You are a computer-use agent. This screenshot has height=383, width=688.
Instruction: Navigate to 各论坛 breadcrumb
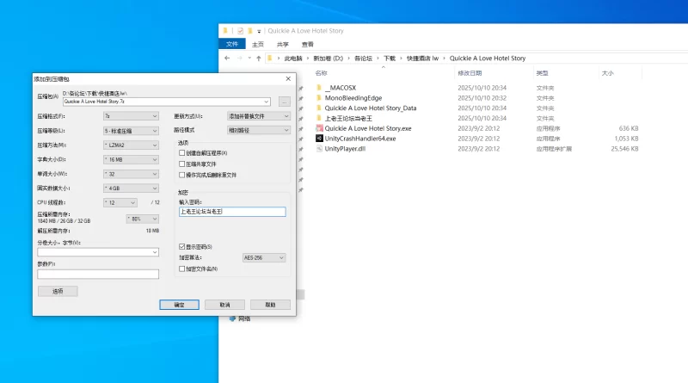pyautogui.click(x=363, y=58)
